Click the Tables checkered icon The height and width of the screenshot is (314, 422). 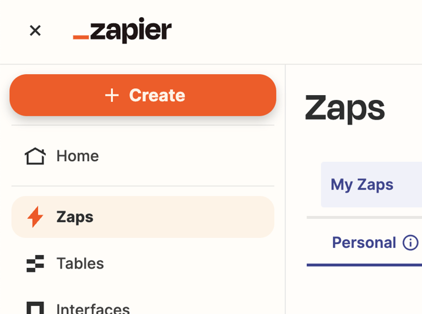pyautogui.click(x=35, y=264)
